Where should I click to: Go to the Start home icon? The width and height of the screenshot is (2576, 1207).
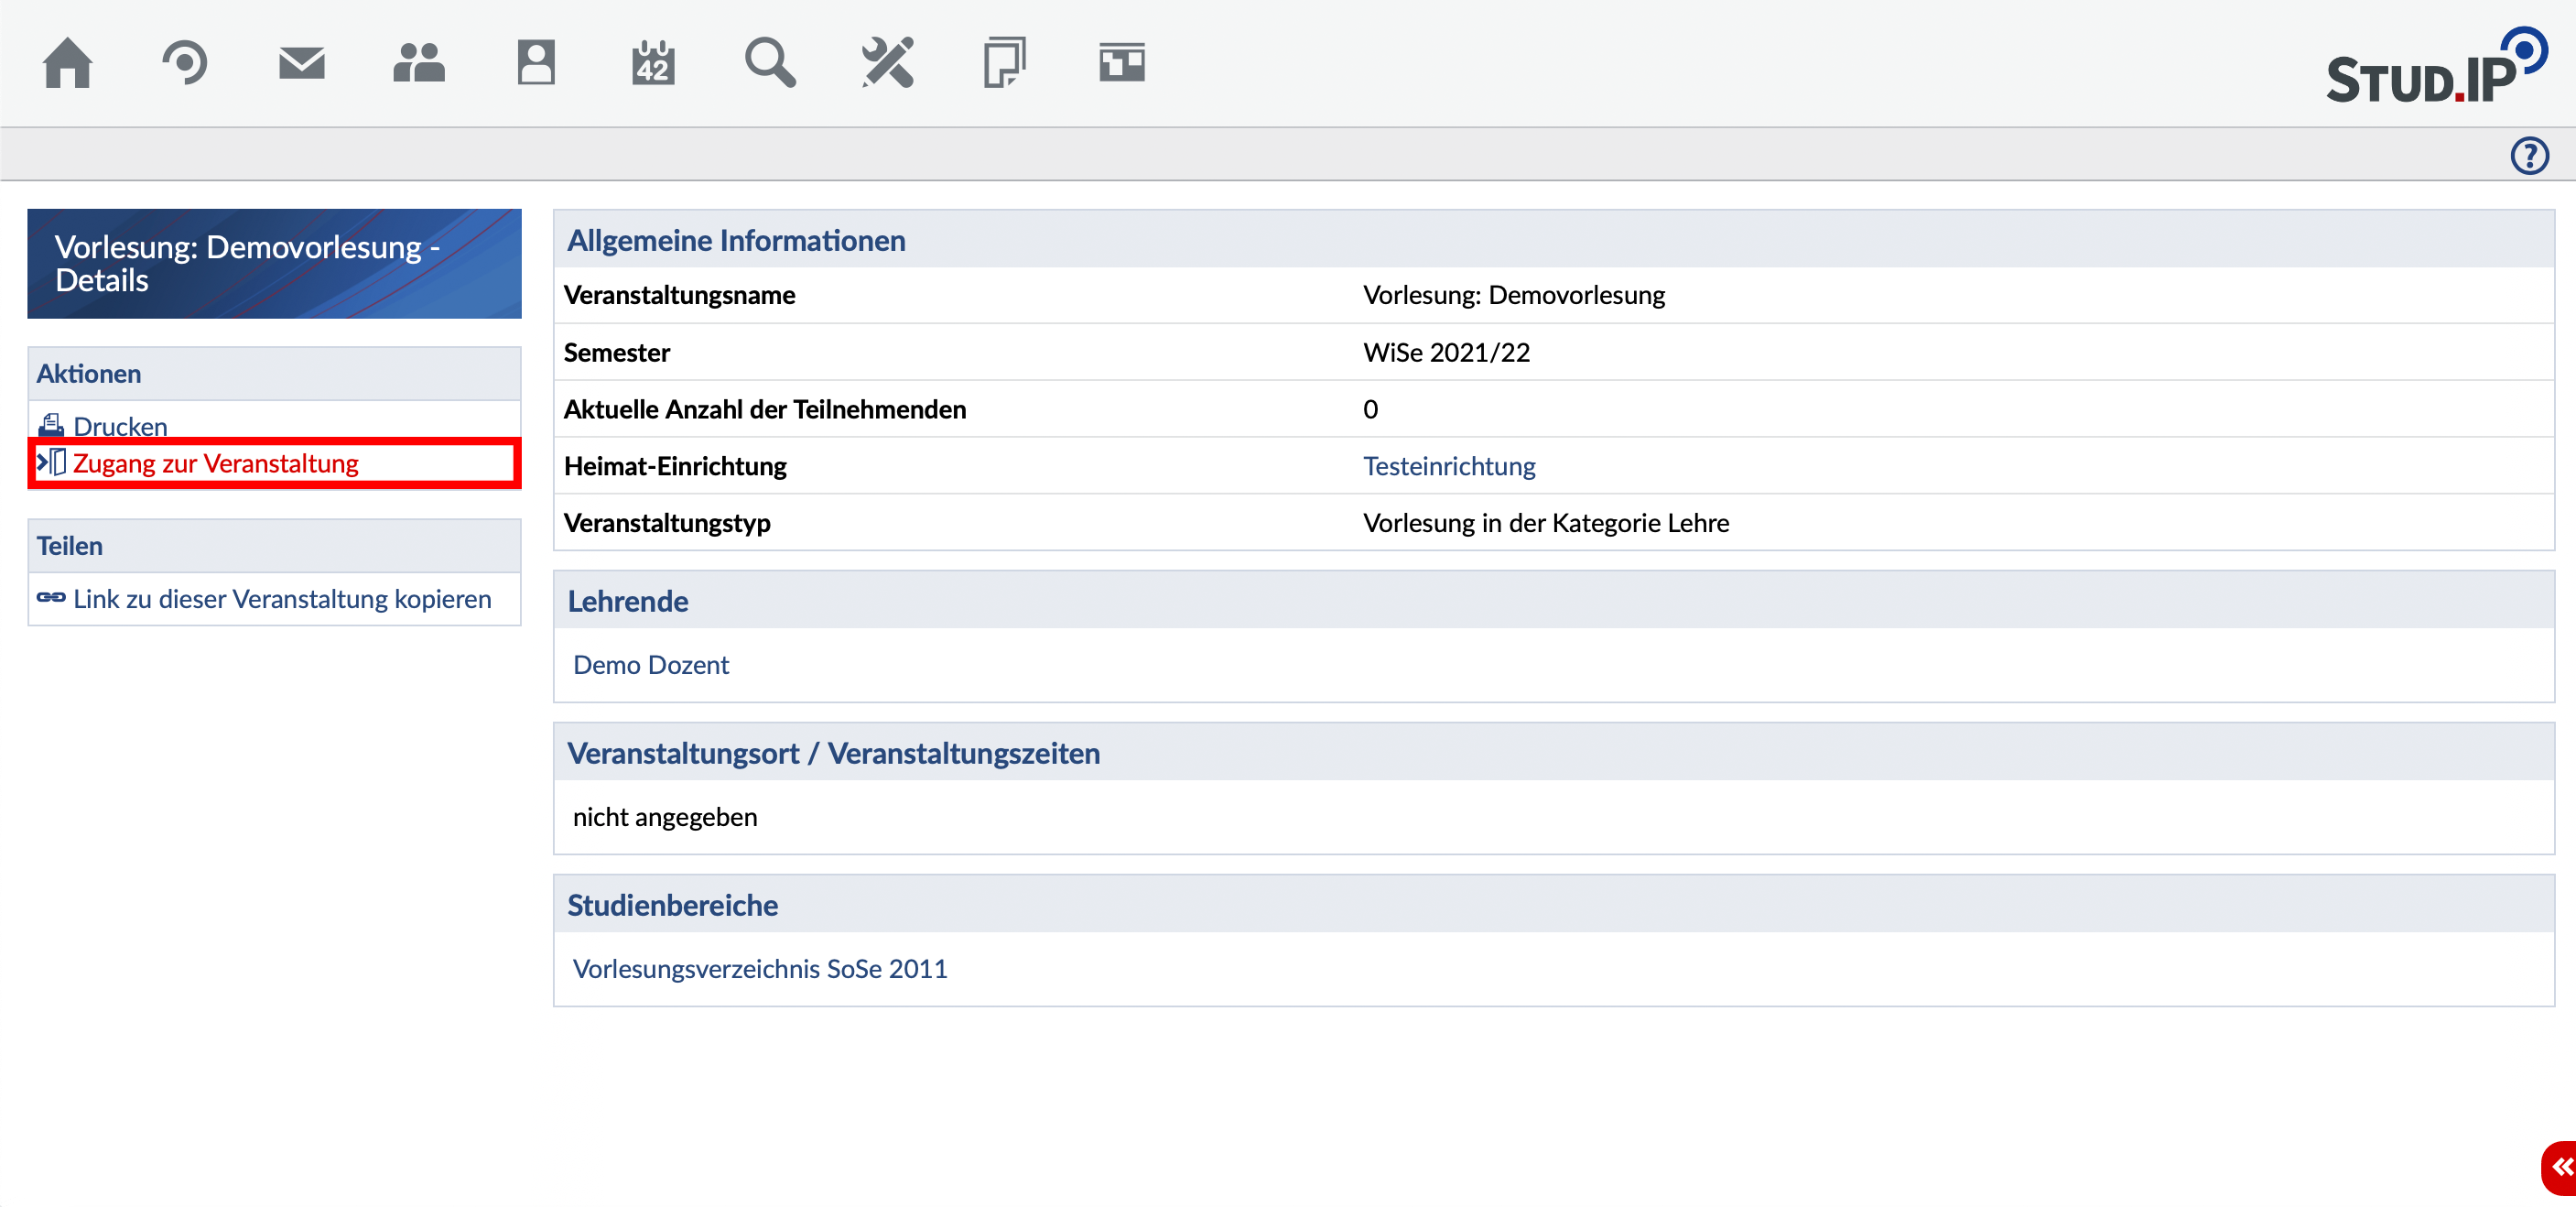tap(67, 63)
